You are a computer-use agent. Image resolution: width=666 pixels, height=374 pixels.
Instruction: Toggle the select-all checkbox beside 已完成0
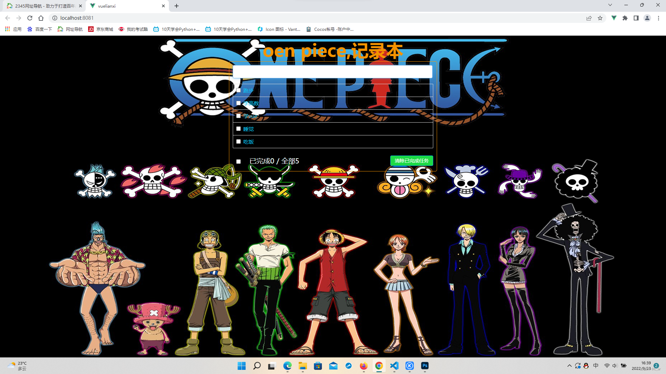pyautogui.click(x=238, y=161)
